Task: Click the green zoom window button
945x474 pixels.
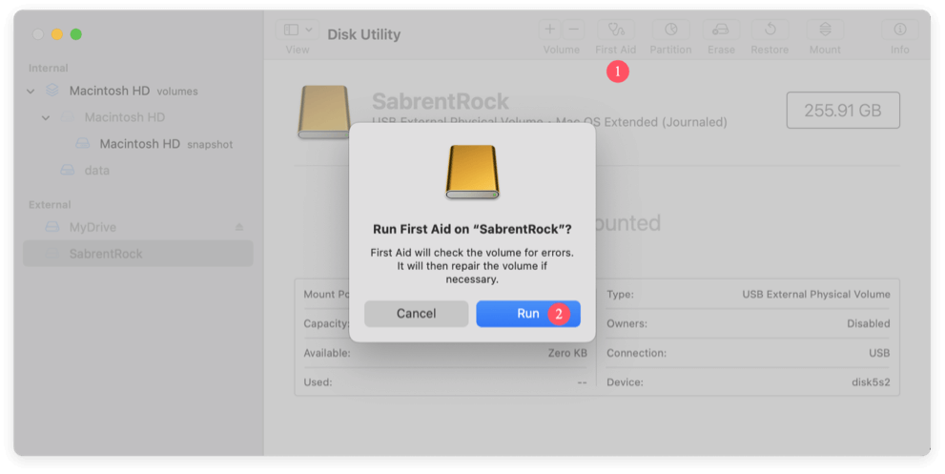Action: click(76, 34)
